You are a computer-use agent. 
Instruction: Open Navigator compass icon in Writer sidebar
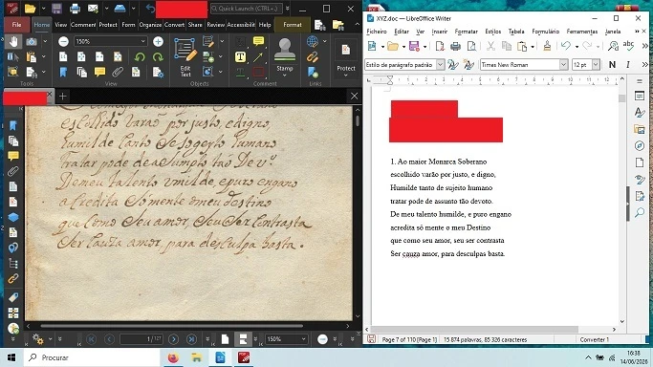(640, 145)
